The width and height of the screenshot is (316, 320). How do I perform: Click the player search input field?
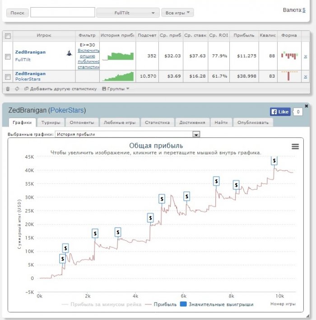coord(63,13)
